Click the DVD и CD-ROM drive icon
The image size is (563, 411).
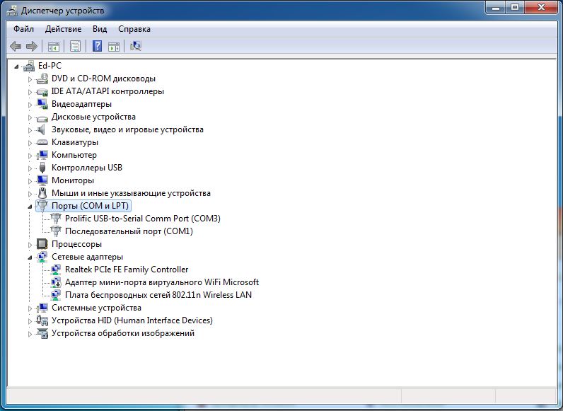point(42,79)
